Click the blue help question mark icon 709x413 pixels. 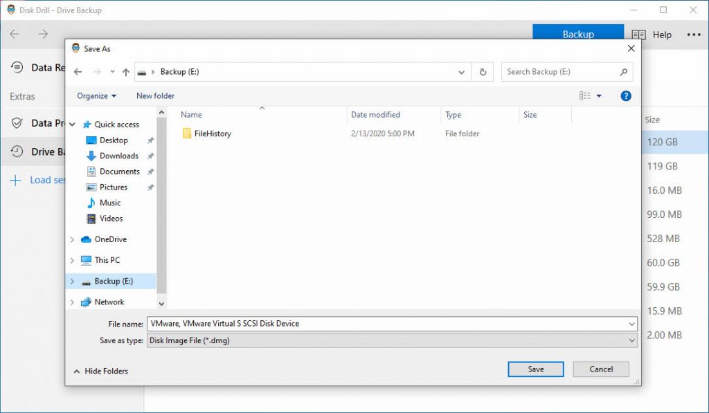625,95
